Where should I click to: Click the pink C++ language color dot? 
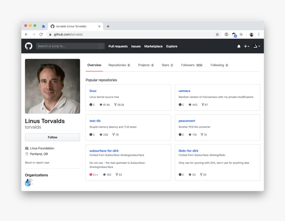[x=91, y=175]
